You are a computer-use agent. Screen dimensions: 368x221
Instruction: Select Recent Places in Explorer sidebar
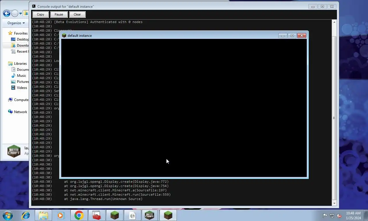pyautogui.click(x=23, y=52)
